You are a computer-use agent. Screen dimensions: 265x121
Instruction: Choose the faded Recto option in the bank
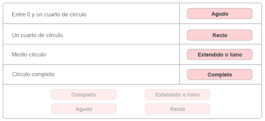tap(178, 109)
